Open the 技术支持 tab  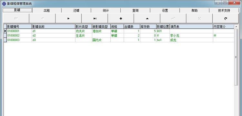224,11
